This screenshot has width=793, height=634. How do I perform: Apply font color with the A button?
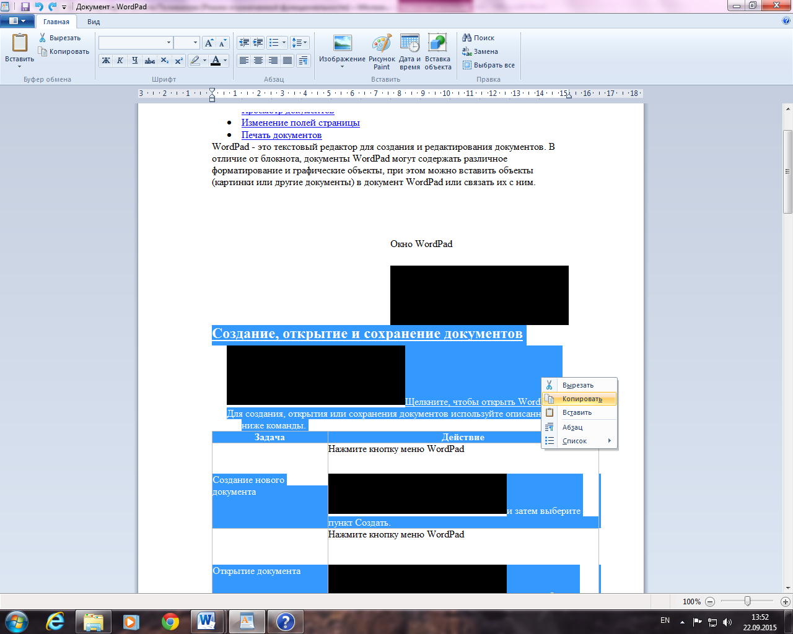click(216, 60)
